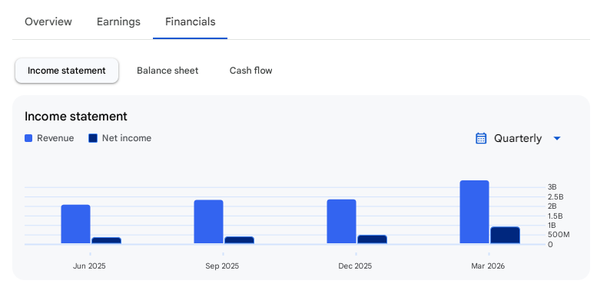Viewport: 607px width, 287px height.
Task: Click the Jun 2025 net income bar
Action: click(x=107, y=241)
